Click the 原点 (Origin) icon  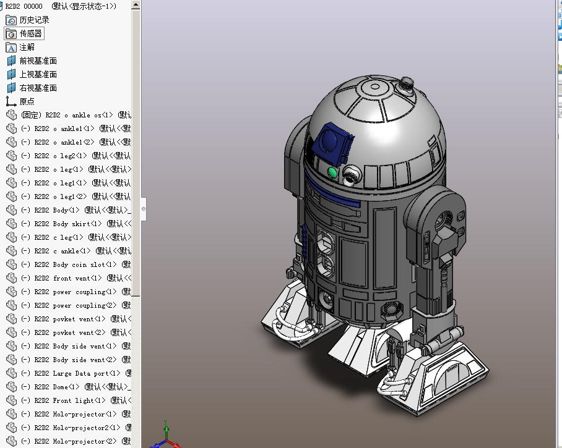click(11, 101)
